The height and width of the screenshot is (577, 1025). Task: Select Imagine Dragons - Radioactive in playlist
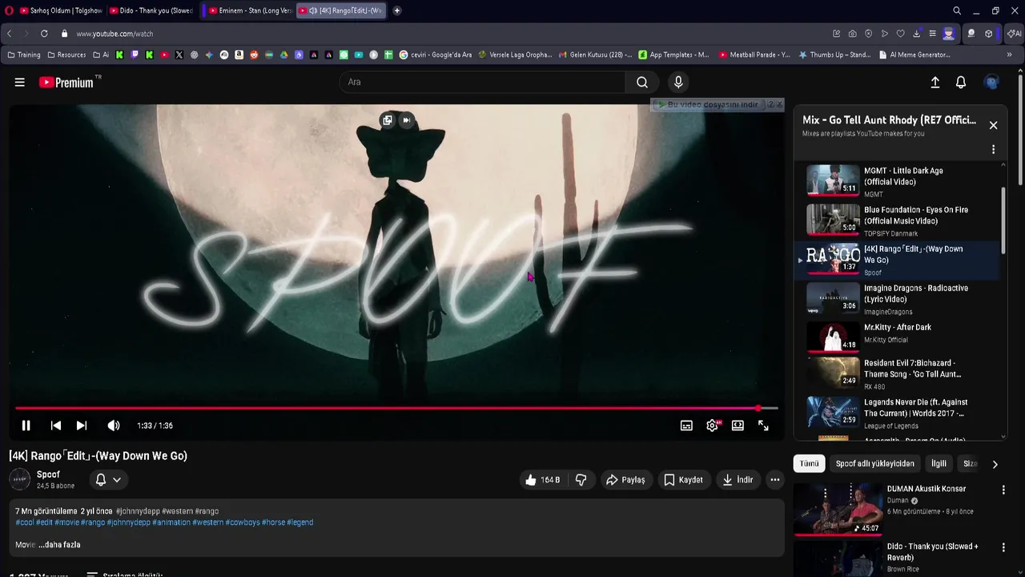coord(897,298)
